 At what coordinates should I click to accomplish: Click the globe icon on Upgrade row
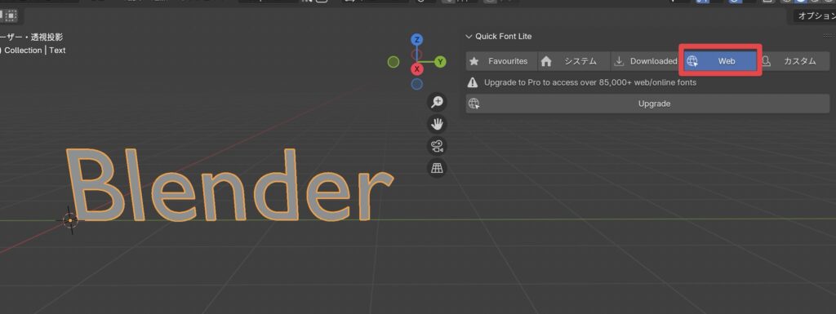(x=474, y=104)
